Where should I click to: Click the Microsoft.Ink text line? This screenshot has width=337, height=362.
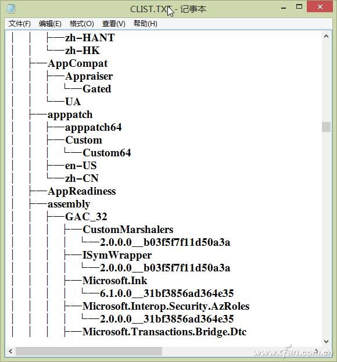click(114, 281)
